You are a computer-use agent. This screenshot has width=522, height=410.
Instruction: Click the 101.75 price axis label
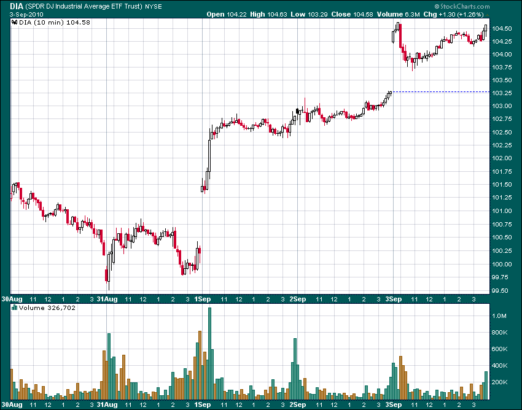tap(502, 172)
